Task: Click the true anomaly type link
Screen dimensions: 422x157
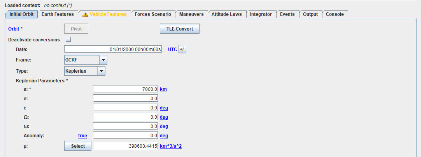Action: (x=82, y=136)
